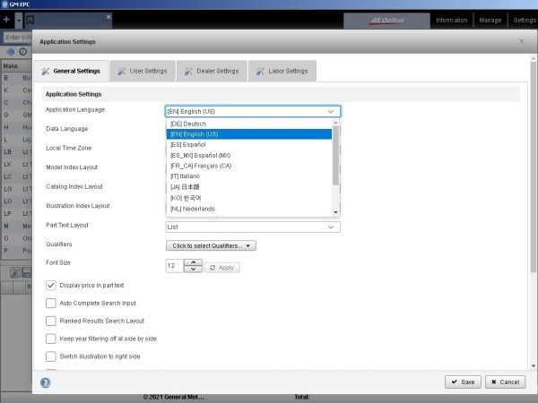Screen dimensions: 538x403
Task: Select [ES] Español language option
Action: pyautogui.click(x=249, y=144)
